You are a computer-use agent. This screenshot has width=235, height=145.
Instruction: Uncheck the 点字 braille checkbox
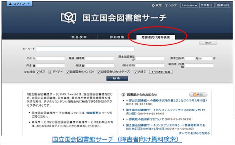coord(38,72)
